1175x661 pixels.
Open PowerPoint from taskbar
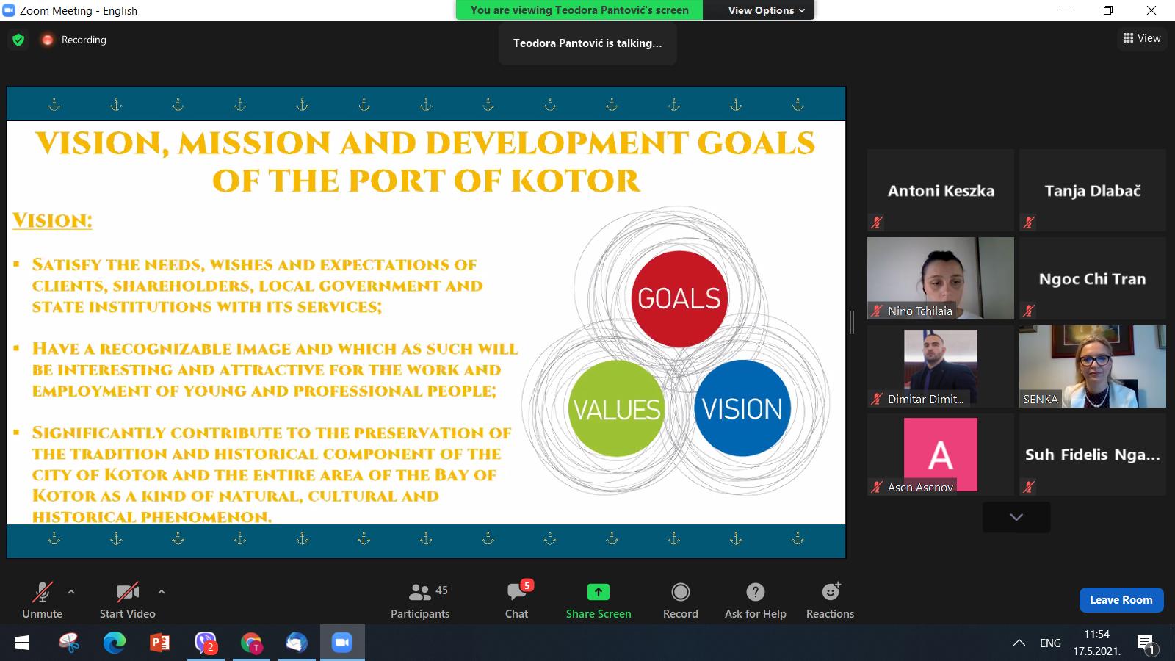(160, 643)
